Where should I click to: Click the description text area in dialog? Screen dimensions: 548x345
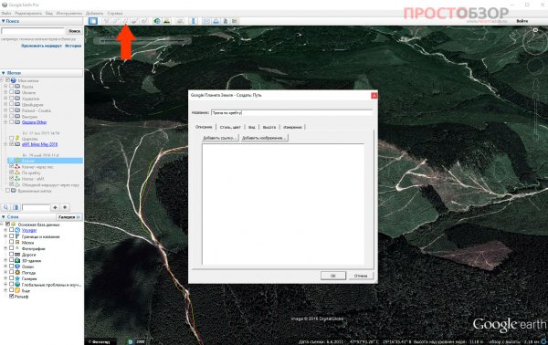click(283, 204)
